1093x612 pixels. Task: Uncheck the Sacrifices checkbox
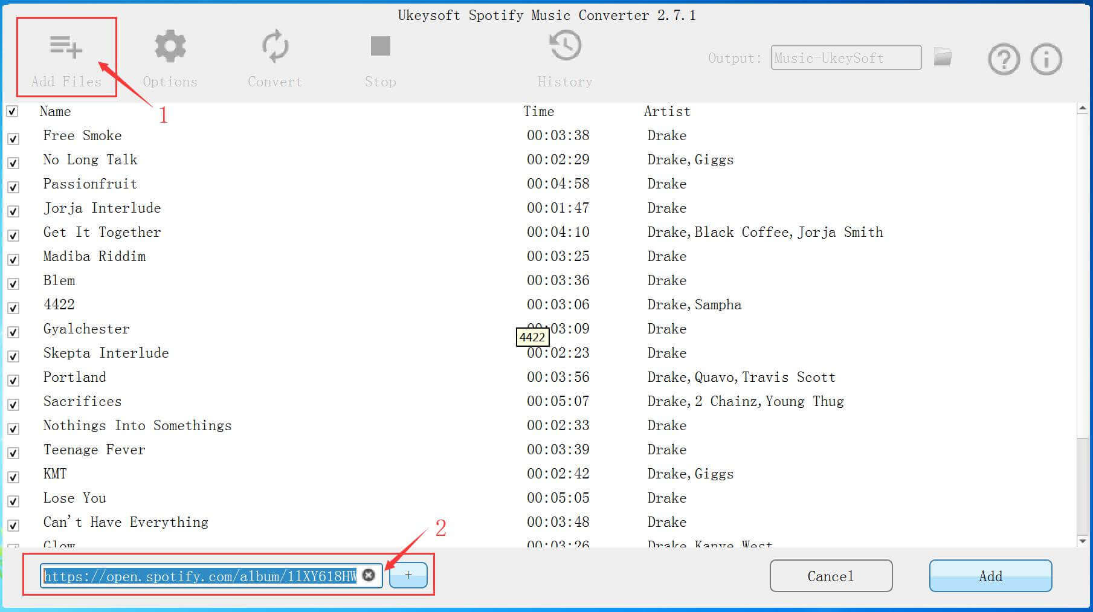[x=13, y=405]
